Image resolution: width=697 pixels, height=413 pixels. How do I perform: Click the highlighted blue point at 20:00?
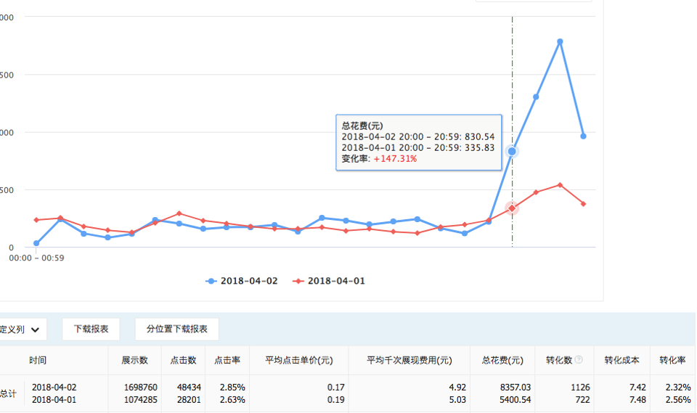[x=512, y=151]
